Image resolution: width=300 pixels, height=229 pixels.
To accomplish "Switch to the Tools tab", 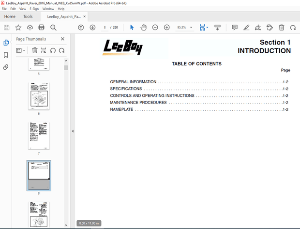I will pos(28,16).
